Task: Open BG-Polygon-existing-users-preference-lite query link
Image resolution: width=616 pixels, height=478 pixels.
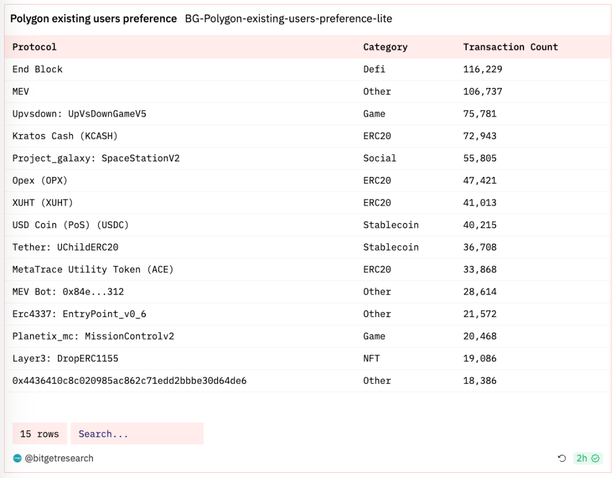Action: click(288, 19)
